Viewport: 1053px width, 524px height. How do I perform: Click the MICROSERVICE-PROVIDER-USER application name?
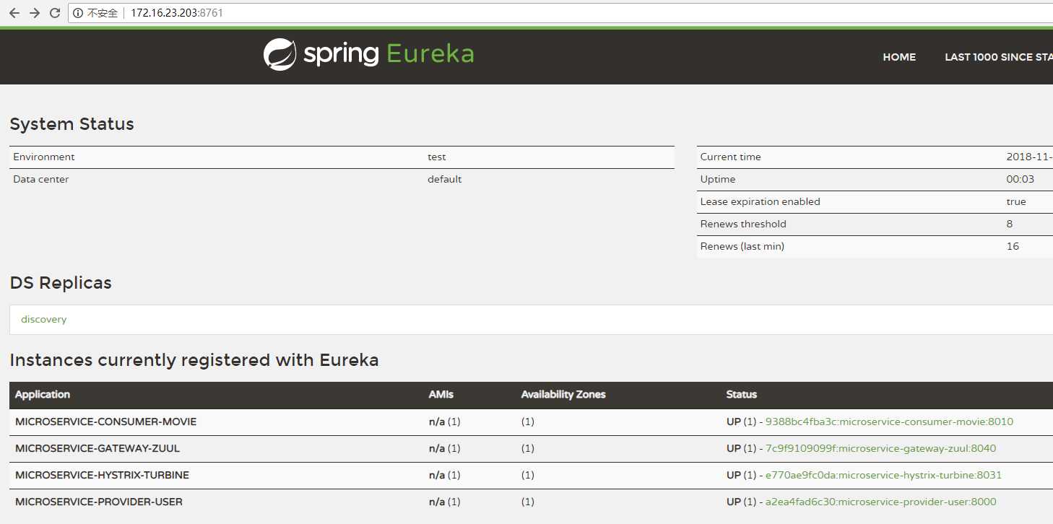pyautogui.click(x=99, y=502)
